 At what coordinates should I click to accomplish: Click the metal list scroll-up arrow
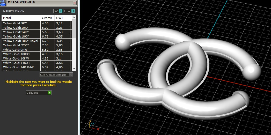pyautogui.click(x=74, y=17)
